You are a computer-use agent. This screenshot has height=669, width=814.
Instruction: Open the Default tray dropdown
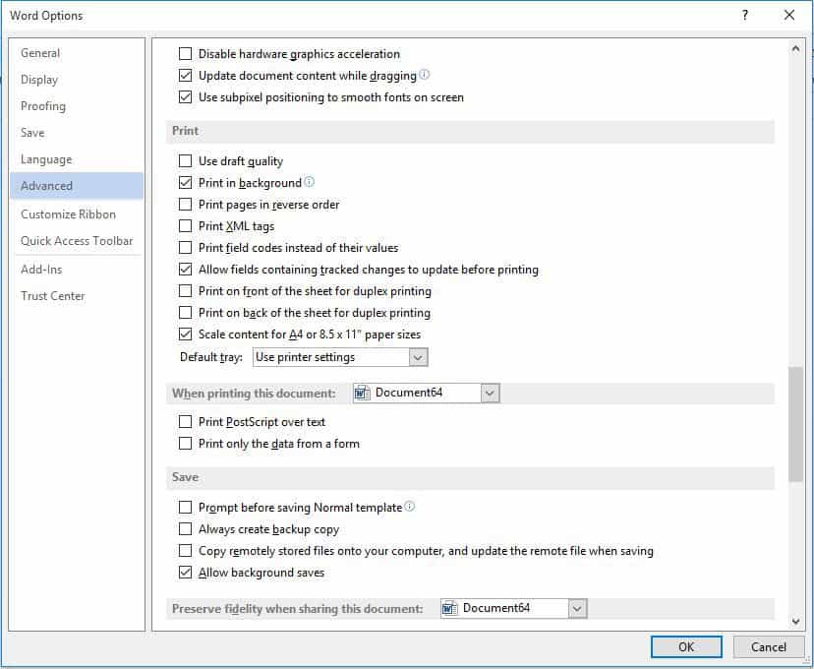click(418, 357)
